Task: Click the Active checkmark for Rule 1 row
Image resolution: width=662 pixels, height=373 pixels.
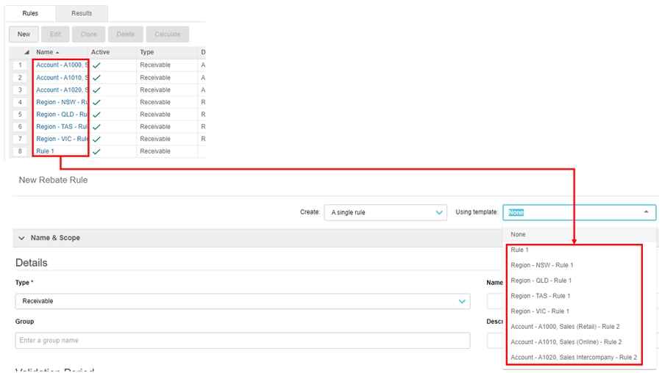Action: pos(96,151)
